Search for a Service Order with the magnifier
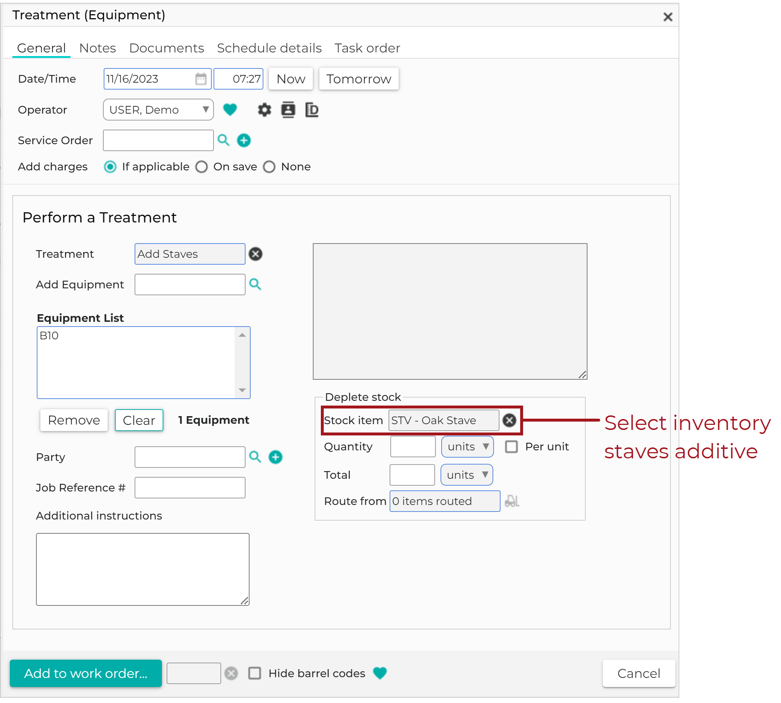Image resolution: width=781 pixels, height=703 pixels. (223, 140)
